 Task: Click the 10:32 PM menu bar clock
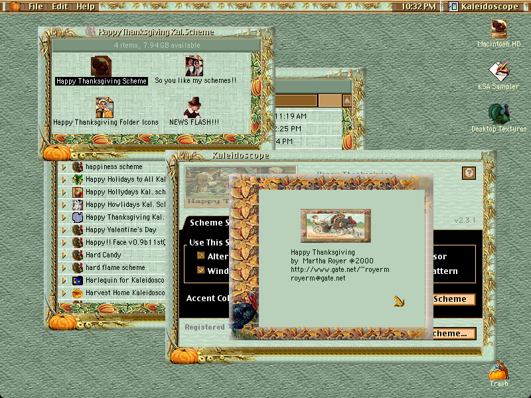[419, 7]
